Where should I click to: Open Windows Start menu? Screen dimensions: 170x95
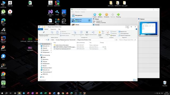(2, 93)
